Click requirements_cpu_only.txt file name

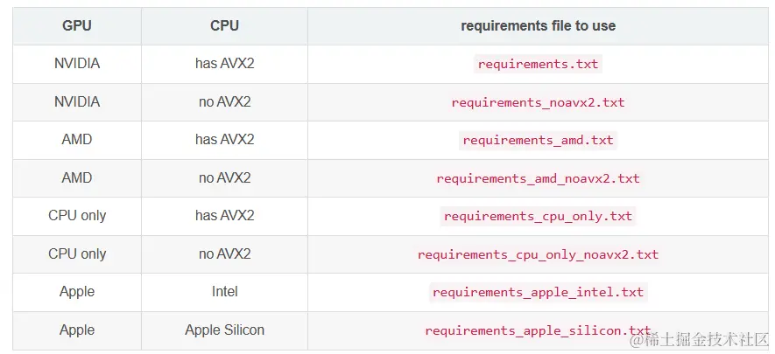(538, 217)
